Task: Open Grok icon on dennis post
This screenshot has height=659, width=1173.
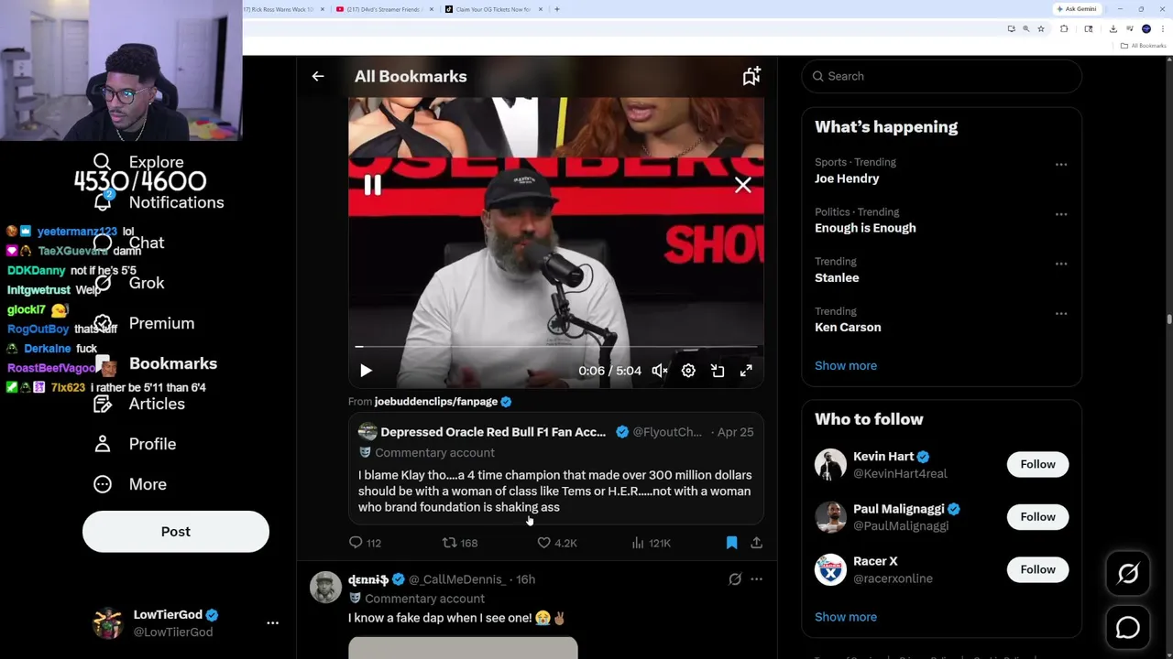Action: point(735,579)
